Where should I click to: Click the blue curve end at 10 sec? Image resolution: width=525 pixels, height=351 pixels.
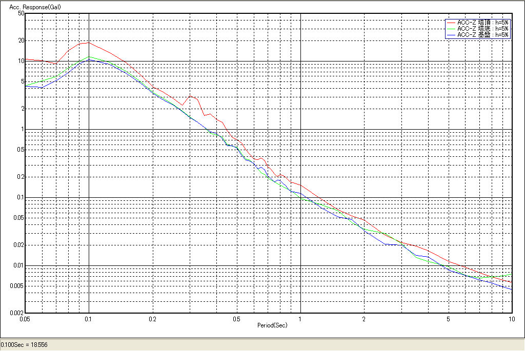pos(511,289)
